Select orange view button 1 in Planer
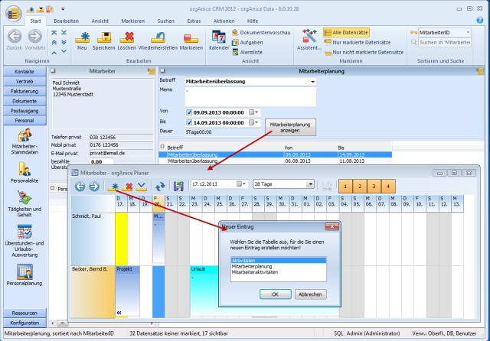 [345, 187]
